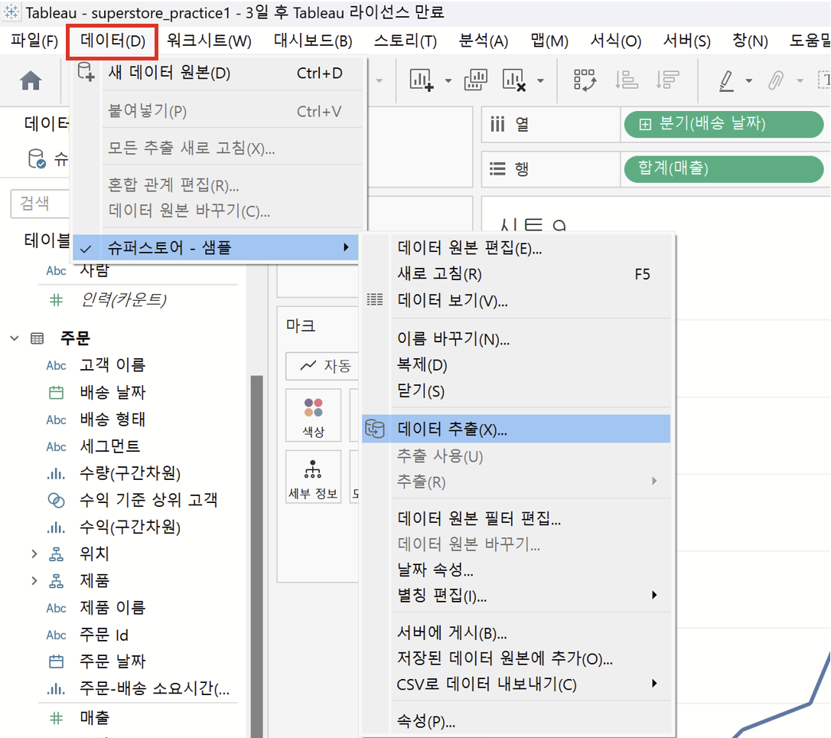Toggle 추출 사용(U) option
Viewport: 831px width, 738px height.
(x=441, y=456)
